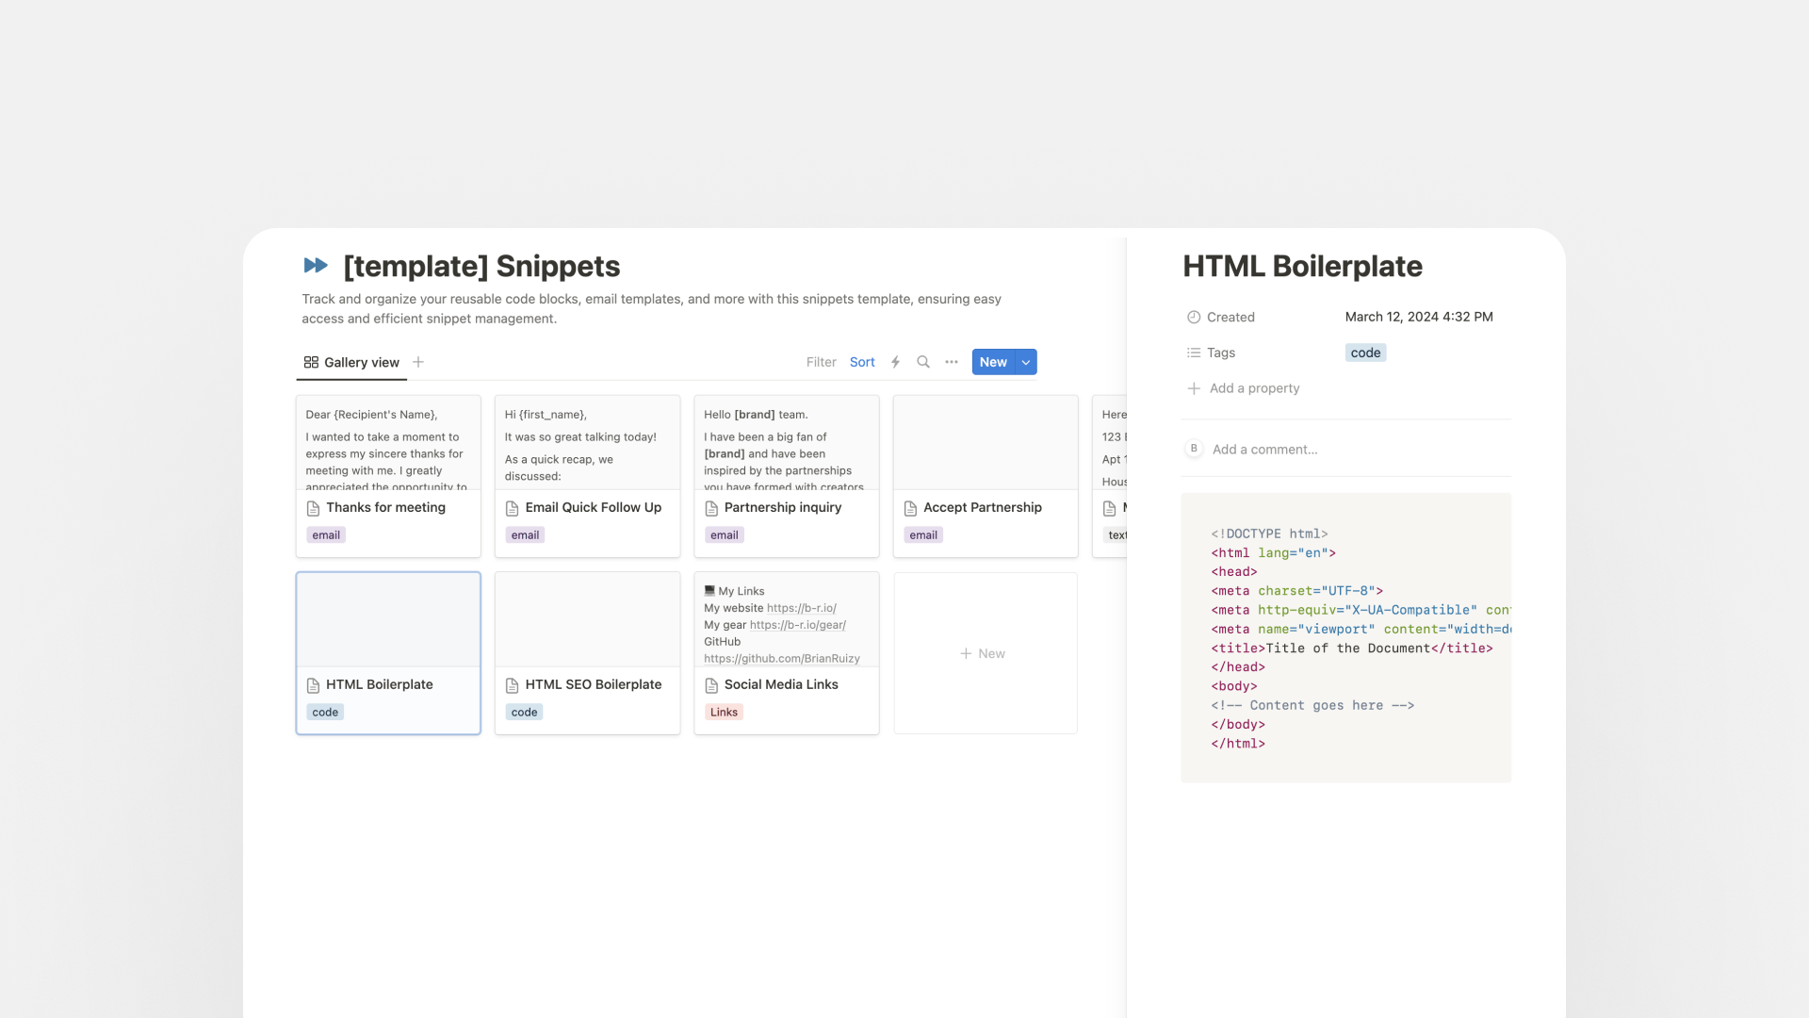1809x1018 pixels.
Task: Click the DOCTYPE line in code block
Action: 1269,534
